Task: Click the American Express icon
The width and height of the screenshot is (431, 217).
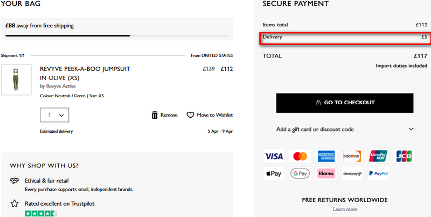Action: click(x=326, y=156)
